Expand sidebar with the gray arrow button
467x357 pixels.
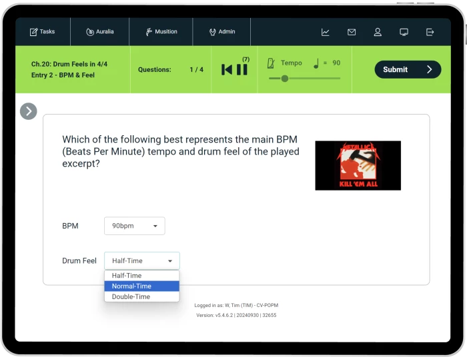point(28,111)
